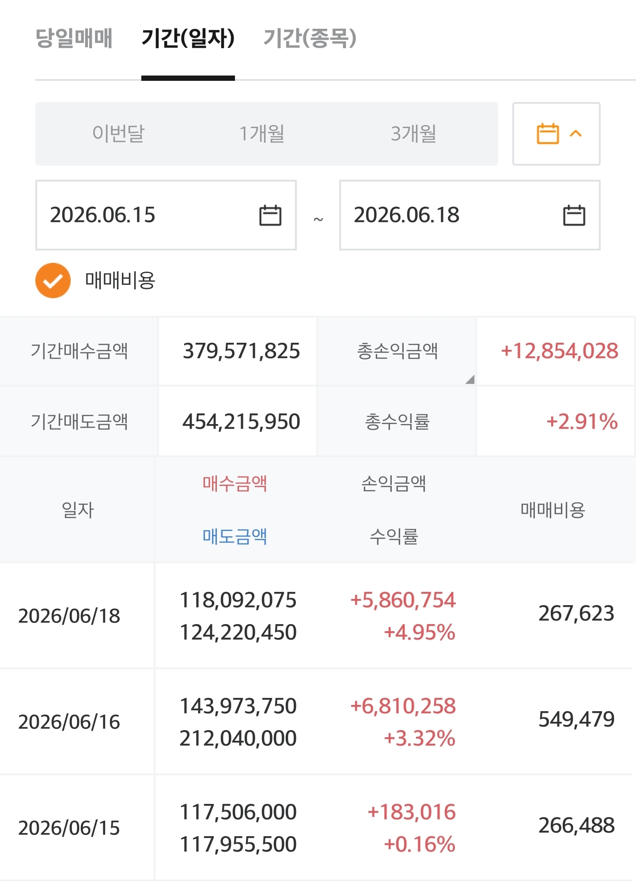
Task: Click the 매도금액 column header
Action: [235, 536]
